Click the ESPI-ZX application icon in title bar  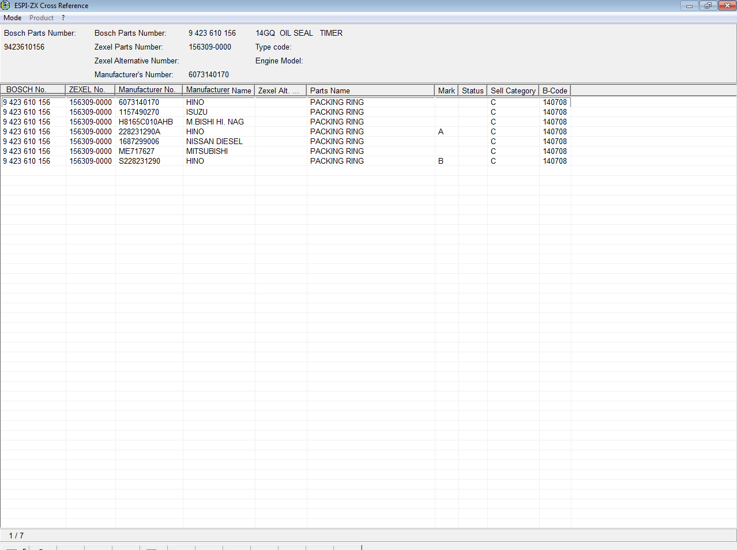[6, 6]
